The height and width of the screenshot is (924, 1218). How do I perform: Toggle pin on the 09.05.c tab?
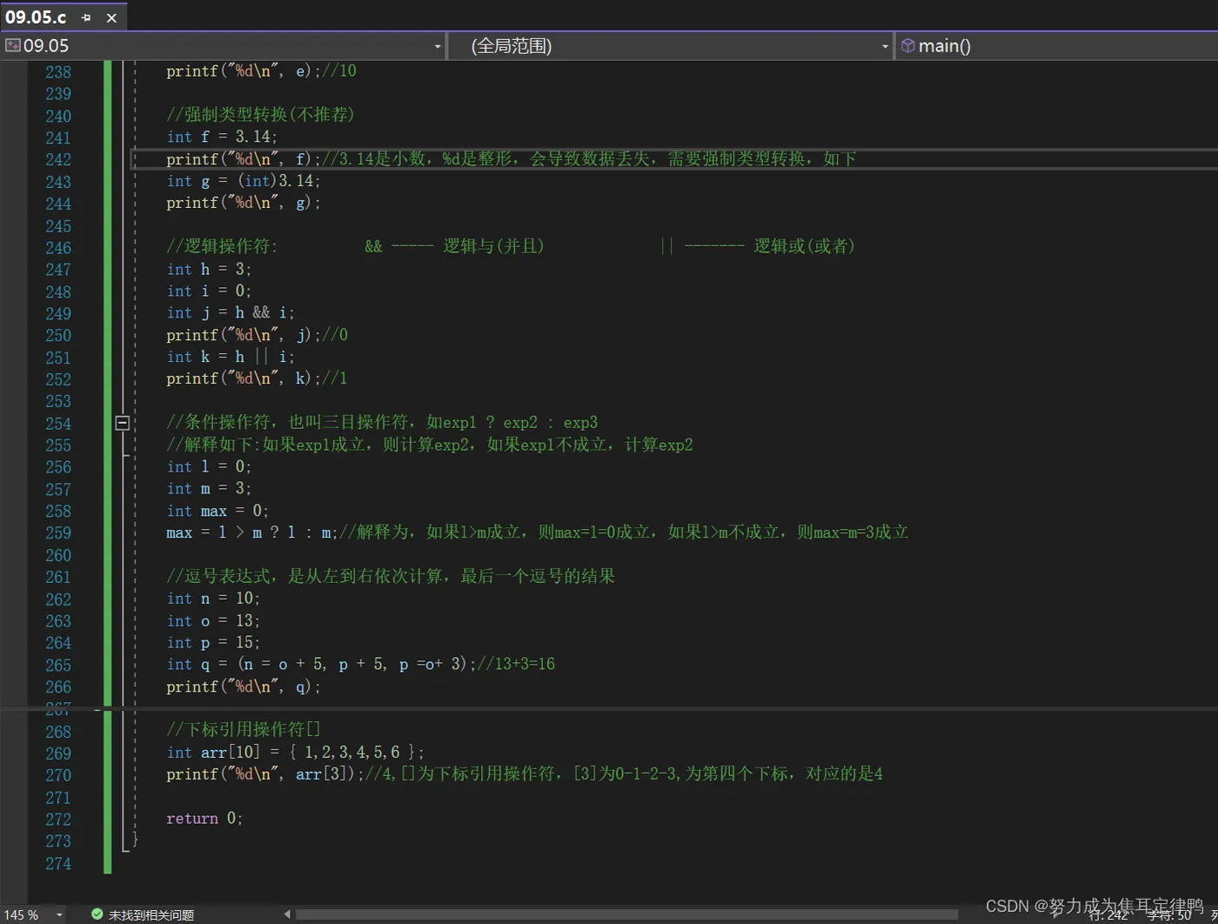tap(86, 17)
